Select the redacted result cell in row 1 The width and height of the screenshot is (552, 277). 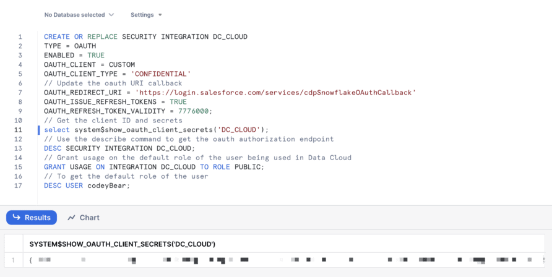pyautogui.click(x=278, y=260)
